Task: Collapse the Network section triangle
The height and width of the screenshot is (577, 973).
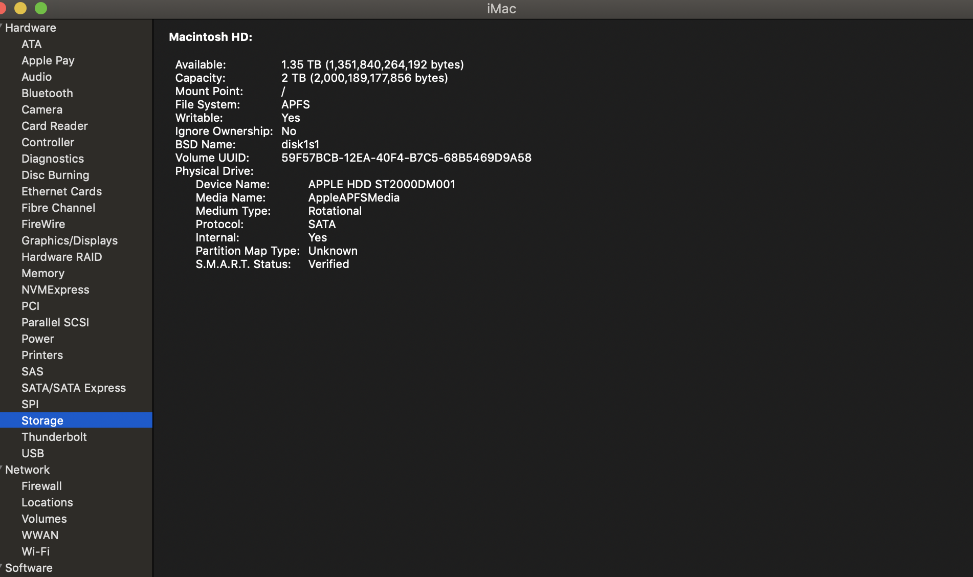Action: (2, 468)
